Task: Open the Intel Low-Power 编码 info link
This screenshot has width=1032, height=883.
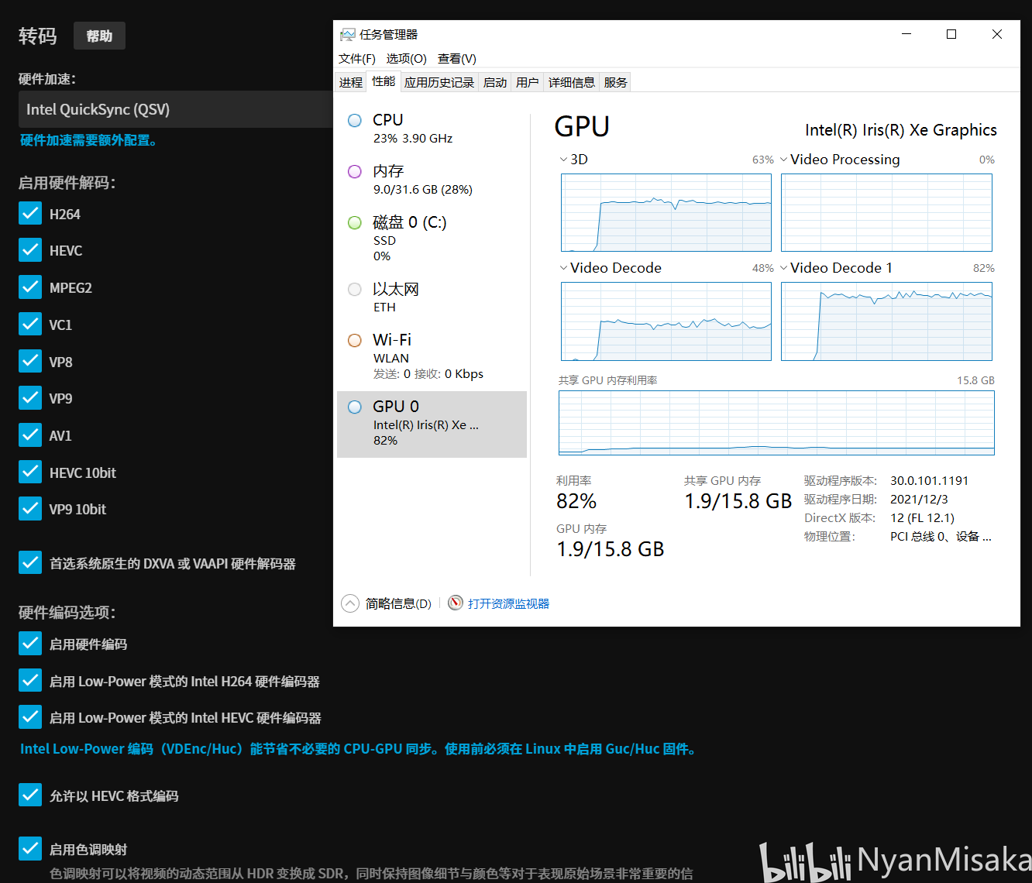Action: point(359,749)
